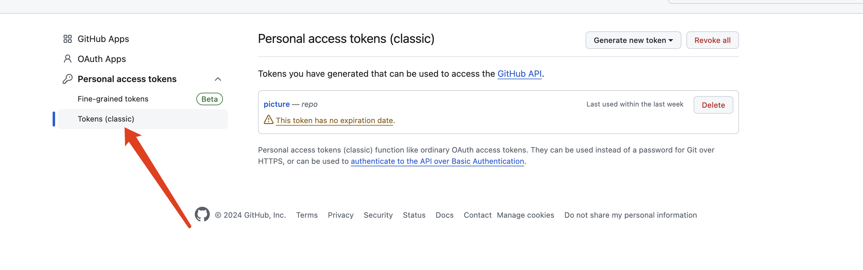Click 'This token has no expiration date' link
The width and height of the screenshot is (863, 270).
coord(334,121)
